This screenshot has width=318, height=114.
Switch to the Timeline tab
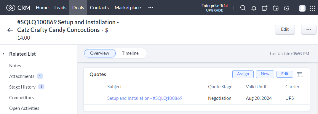[130, 53]
